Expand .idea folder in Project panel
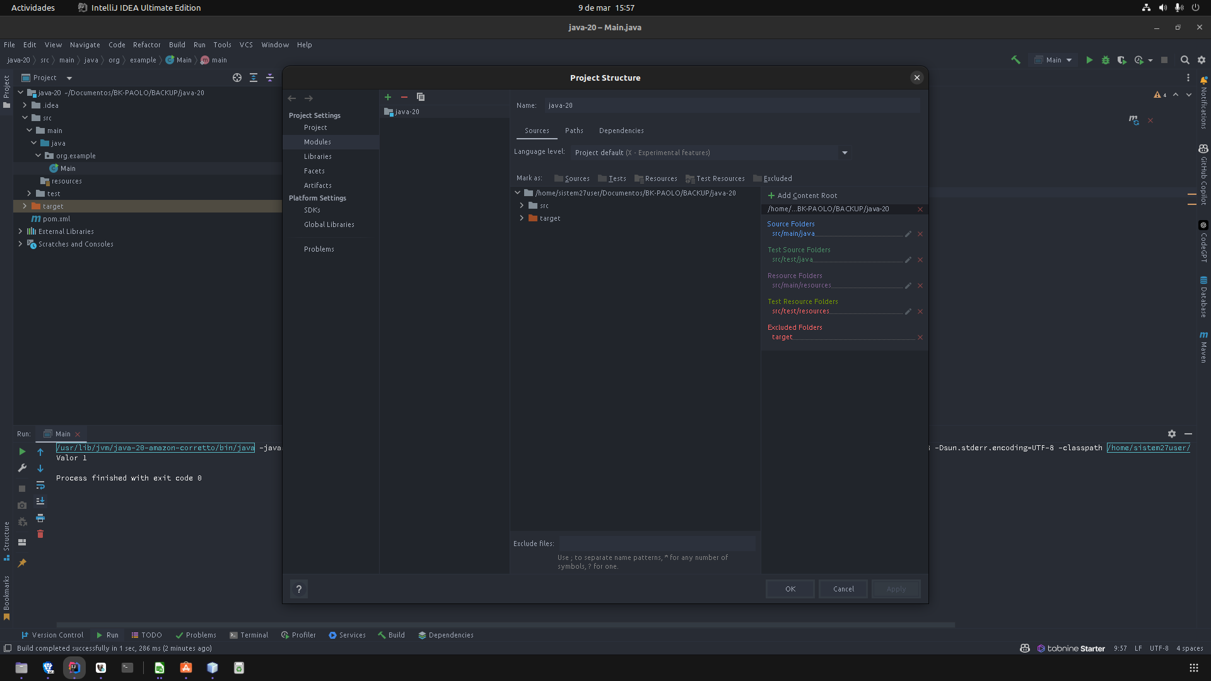Viewport: 1211px width, 681px height. pos(25,105)
